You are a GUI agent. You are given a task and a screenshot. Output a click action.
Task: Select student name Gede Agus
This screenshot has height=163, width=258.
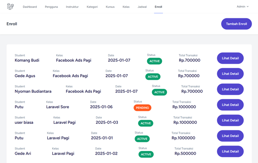tap(25, 76)
